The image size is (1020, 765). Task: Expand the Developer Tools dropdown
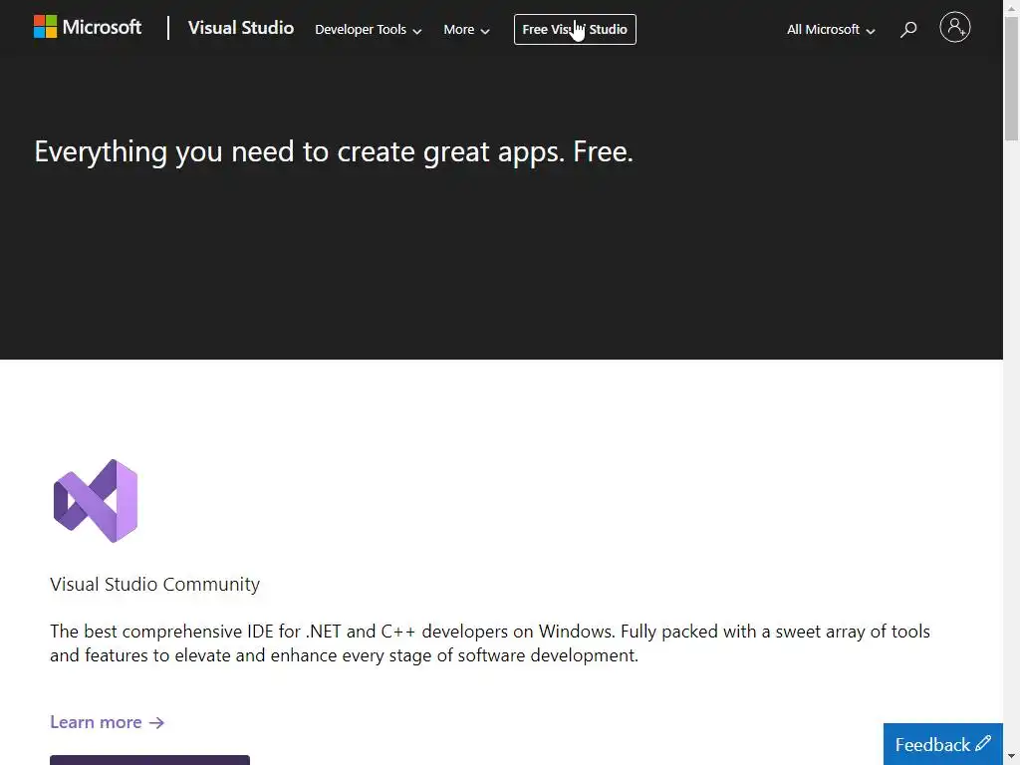point(369,30)
